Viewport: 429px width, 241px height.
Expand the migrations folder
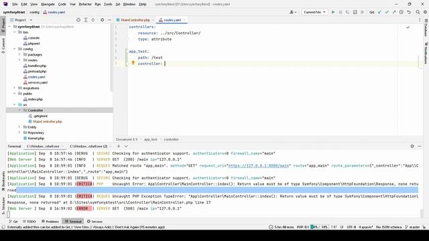(15, 88)
